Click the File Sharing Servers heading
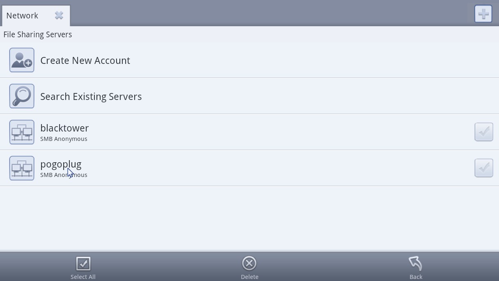 [x=38, y=34]
